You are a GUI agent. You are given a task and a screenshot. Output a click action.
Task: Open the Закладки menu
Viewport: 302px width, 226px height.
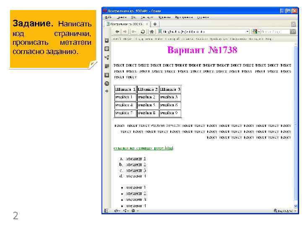147,17
